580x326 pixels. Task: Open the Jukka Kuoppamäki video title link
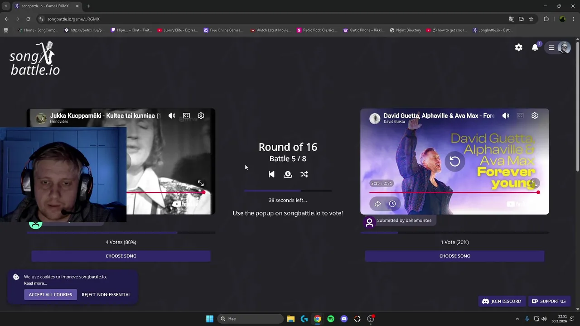105,116
